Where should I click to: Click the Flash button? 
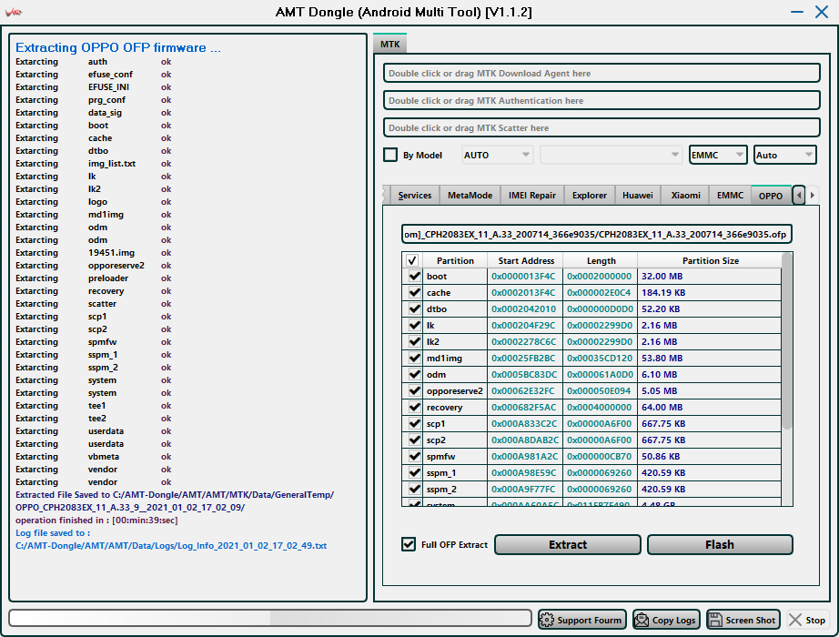[x=720, y=544]
